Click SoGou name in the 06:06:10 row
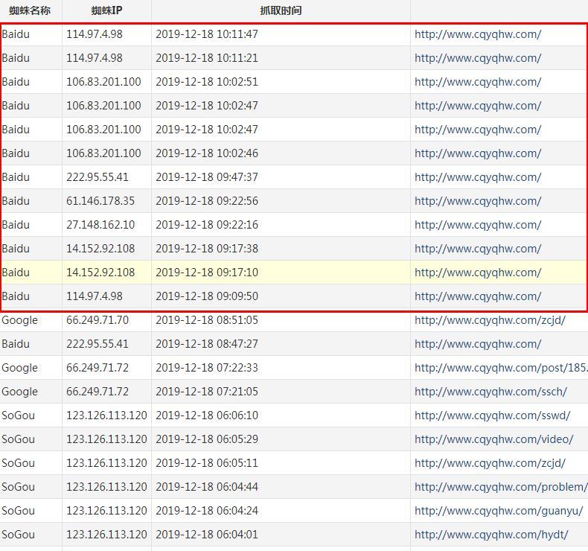 pyautogui.click(x=18, y=415)
